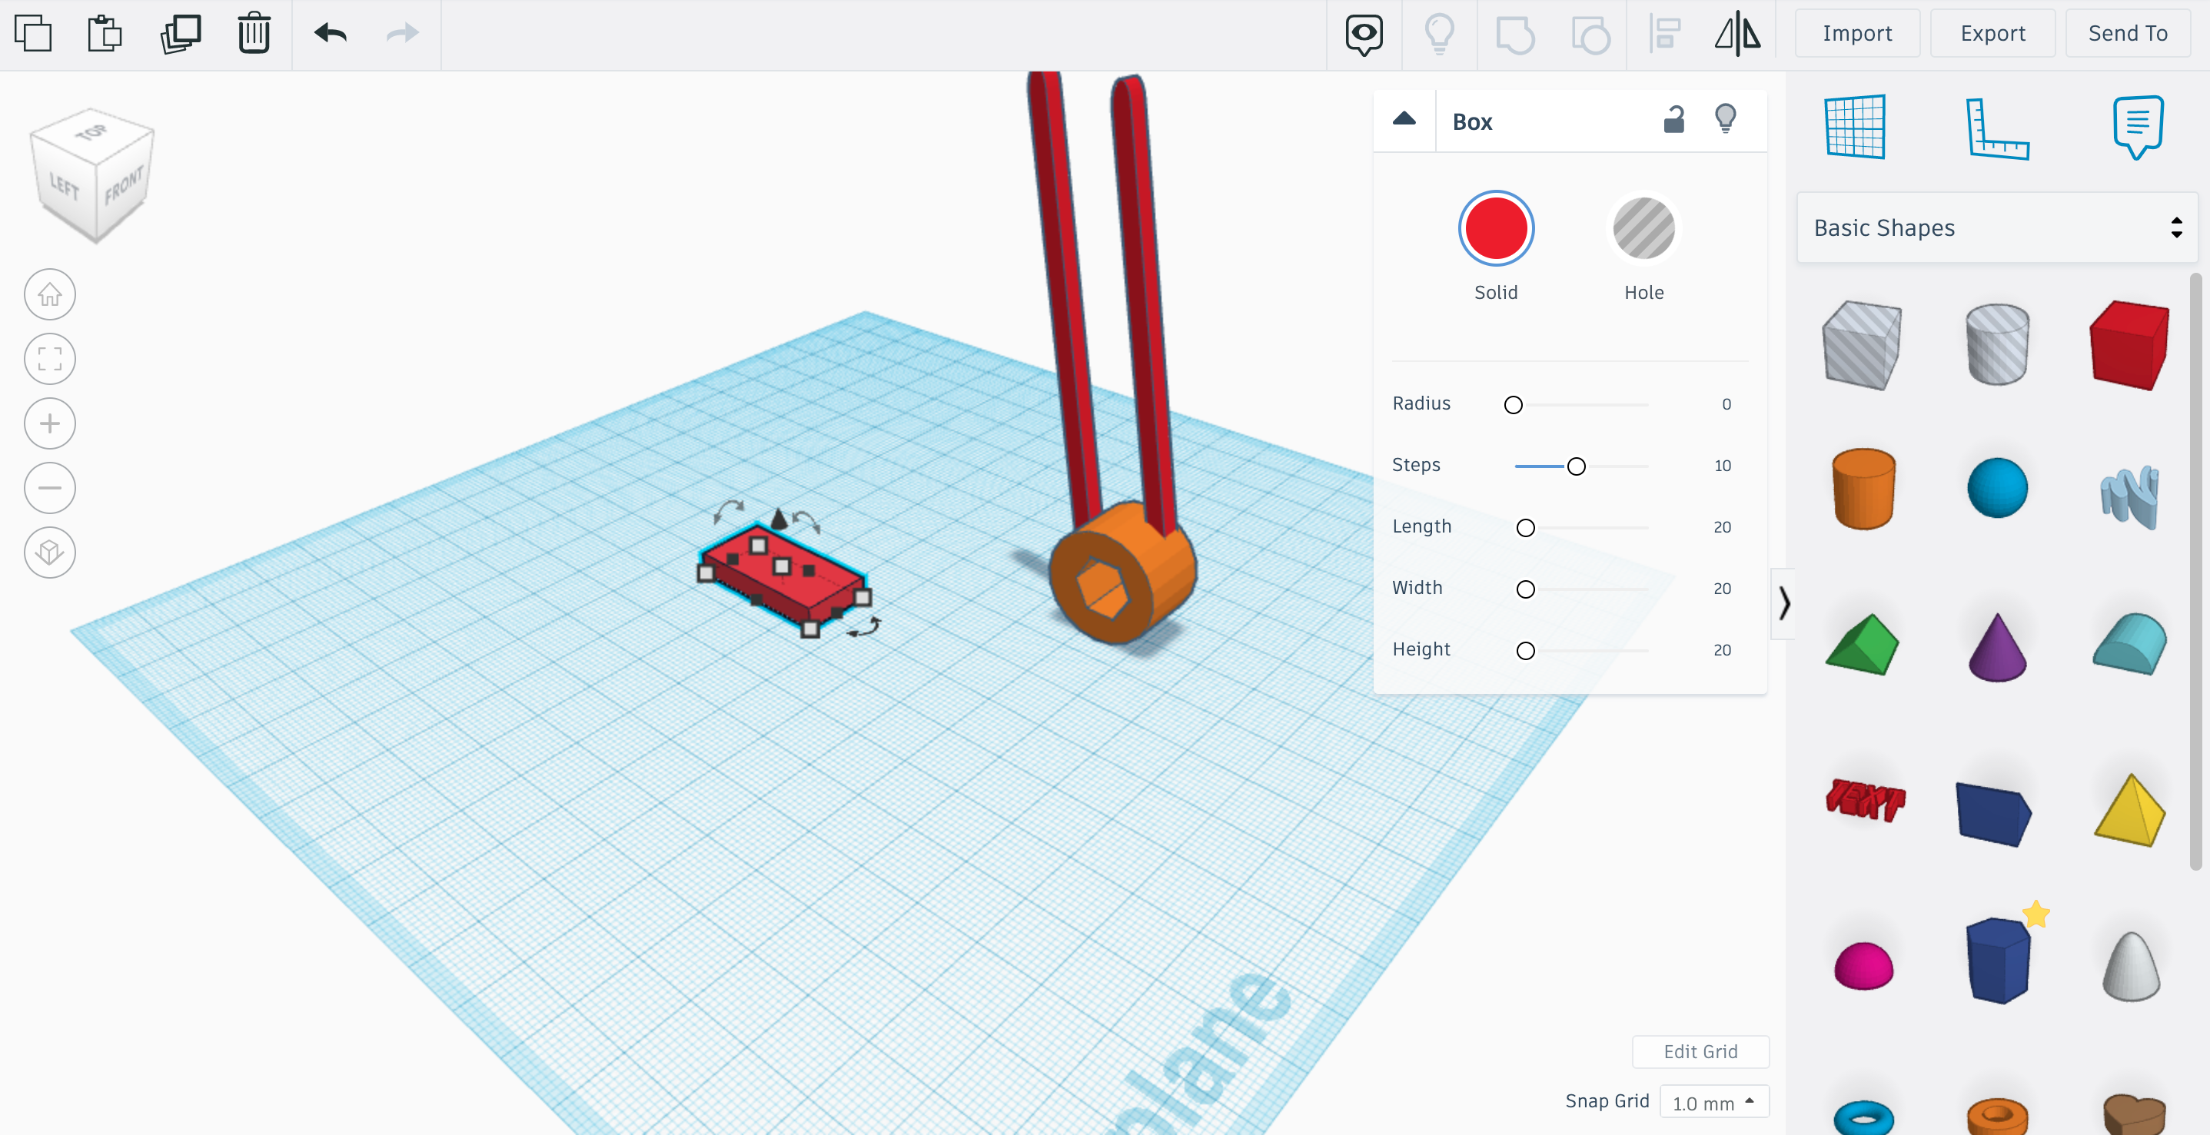The width and height of the screenshot is (2210, 1135).
Task: Open the Export menu
Action: (x=1992, y=34)
